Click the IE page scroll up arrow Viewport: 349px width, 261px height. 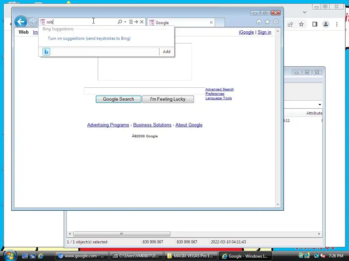[x=278, y=31]
